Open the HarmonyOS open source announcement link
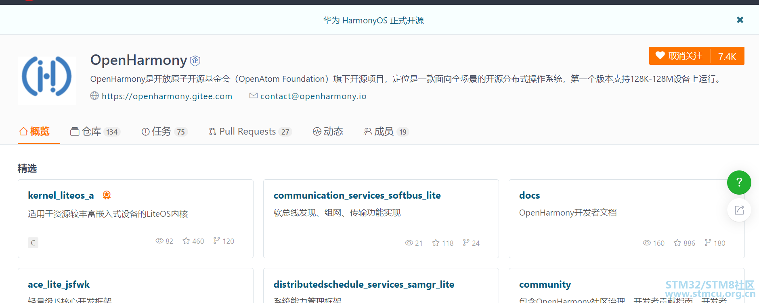 pyautogui.click(x=373, y=21)
